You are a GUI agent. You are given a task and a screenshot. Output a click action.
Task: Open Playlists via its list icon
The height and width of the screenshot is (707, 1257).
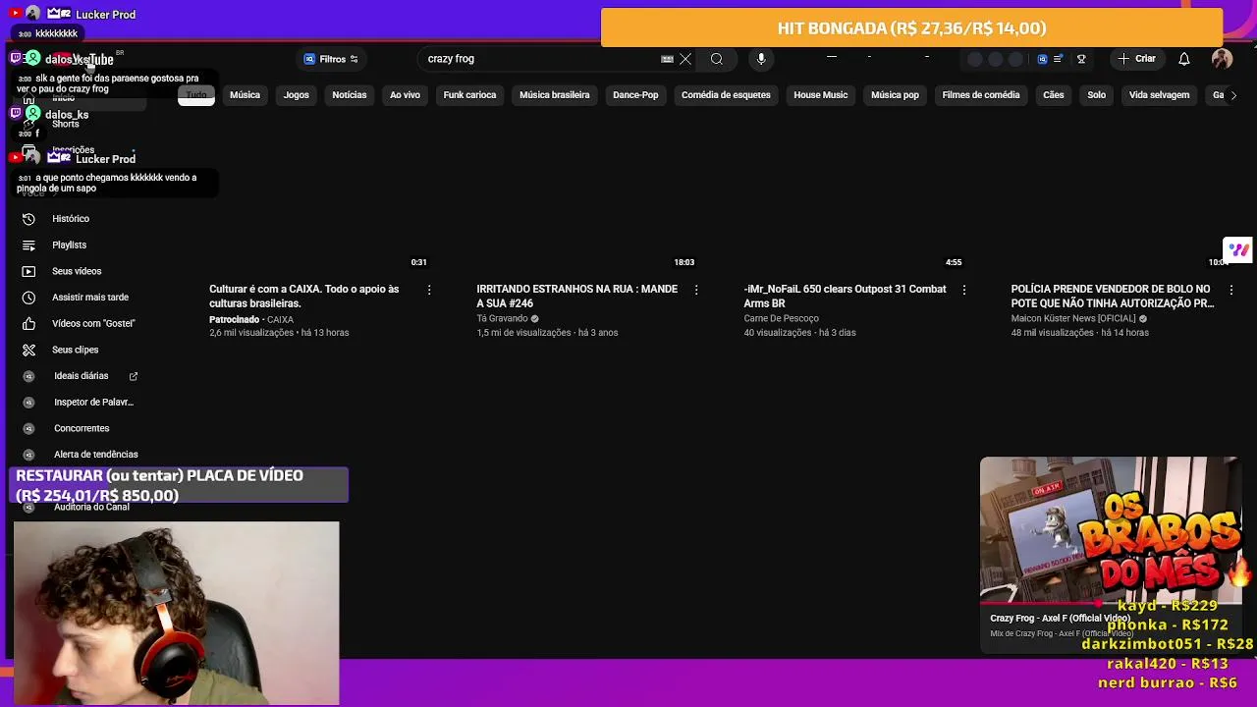[x=28, y=245]
